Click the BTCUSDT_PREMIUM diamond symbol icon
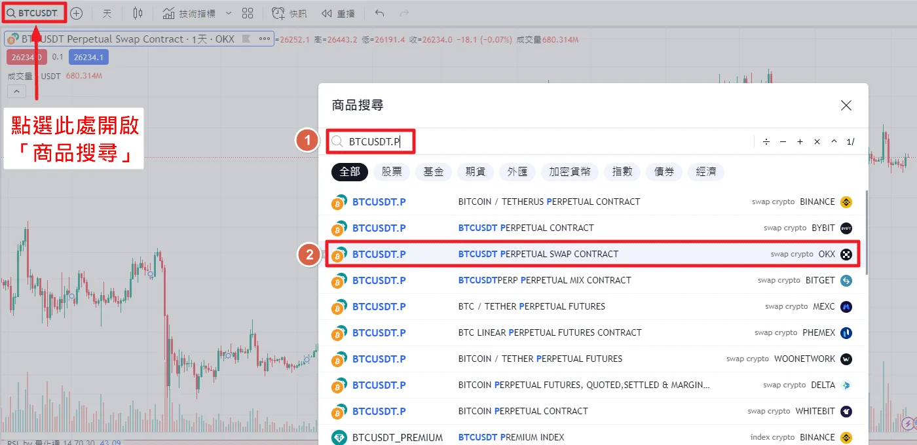 point(339,437)
